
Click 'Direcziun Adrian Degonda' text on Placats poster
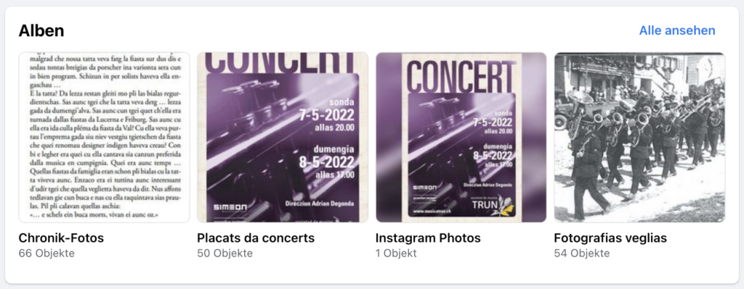pyautogui.click(x=320, y=204)
